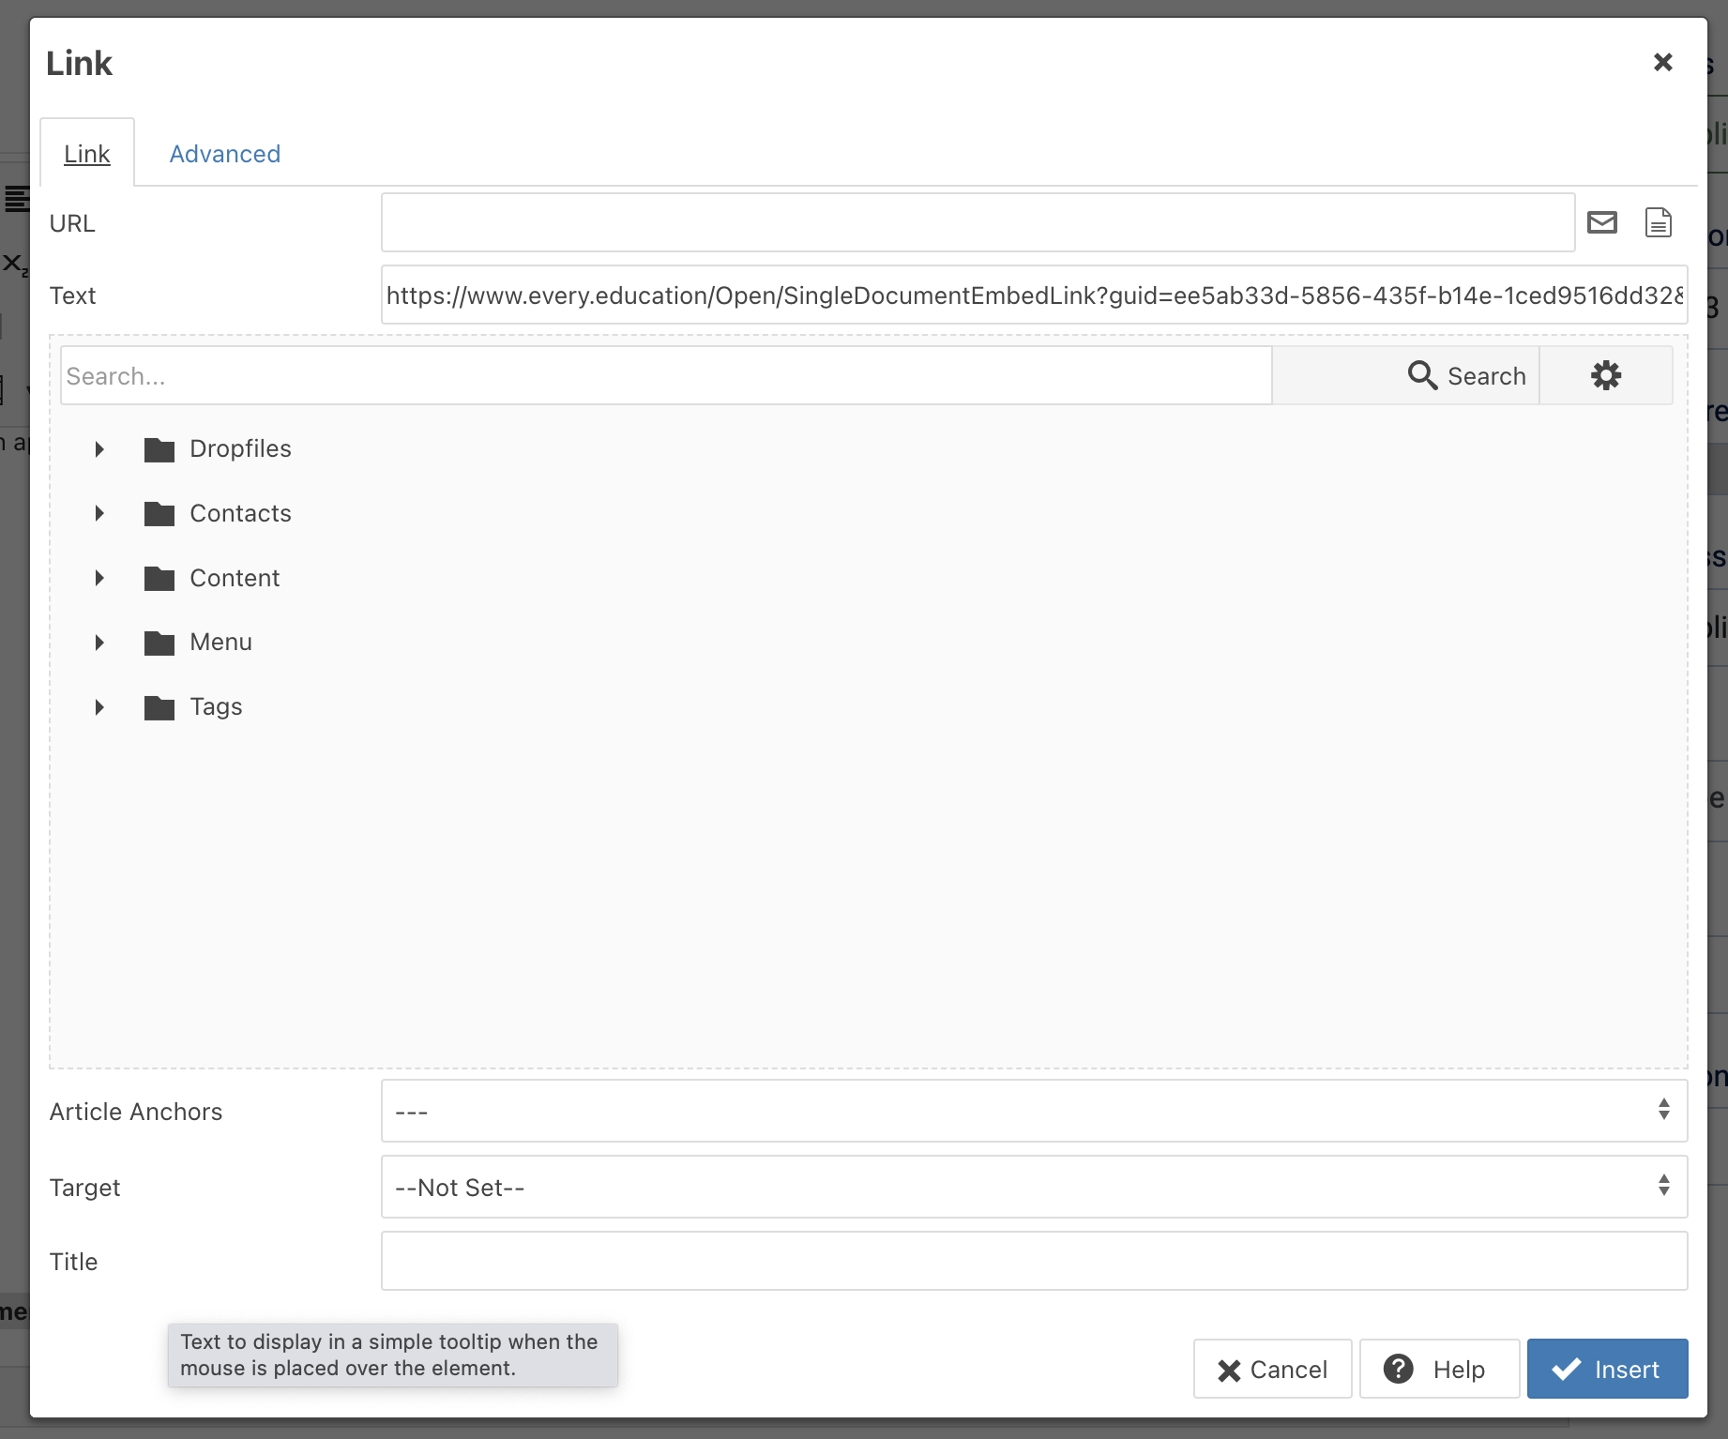Image resolution: width=1728 pixels, height=1439 pixels.
Task: Click the Menu folder icon
Action: click(x=159, y=643)
